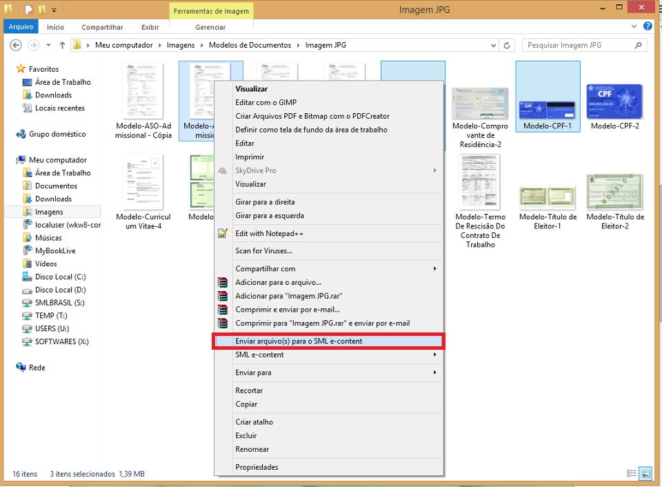
Task: Switch to the Exibir ribbon tab
Action: pos(150,27)
